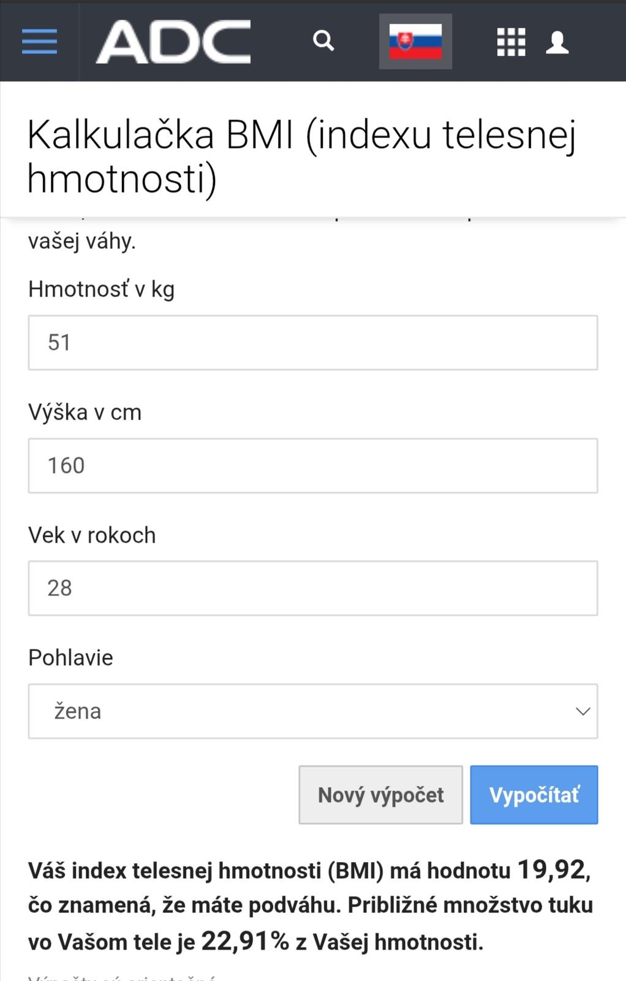The width and height of the screenshot is (626, 981).
Task: Click the Vek v rokoch label
Action: (92, 535)
